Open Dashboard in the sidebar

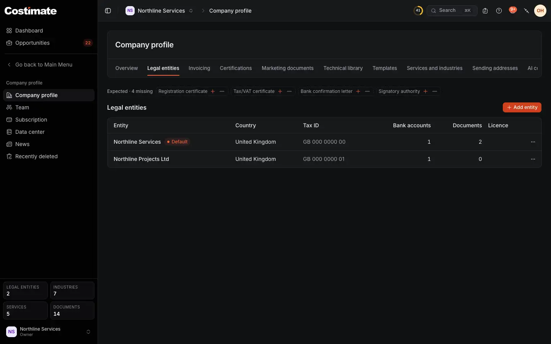(x=49, y=31)
